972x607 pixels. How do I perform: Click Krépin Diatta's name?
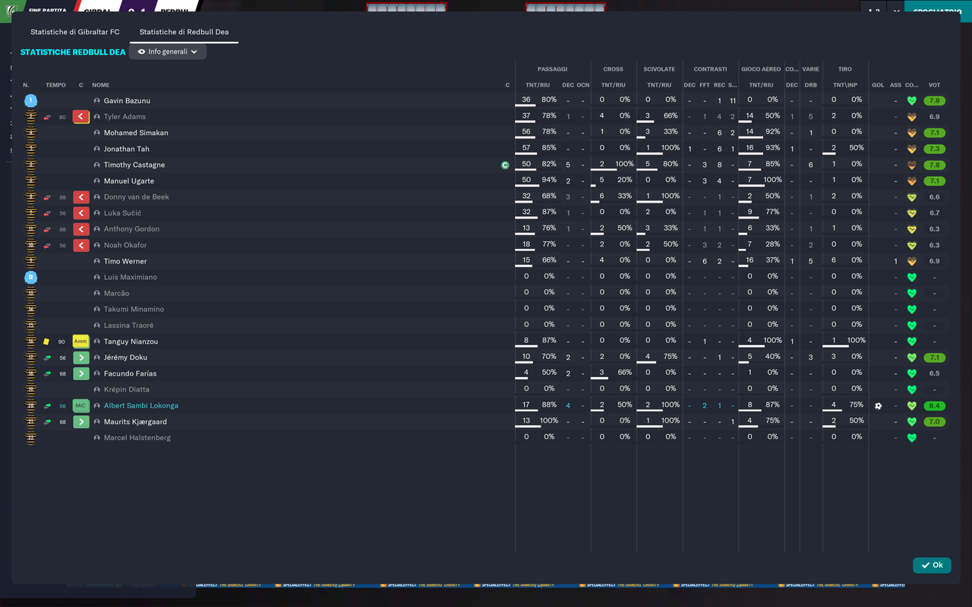(x=127, y=390)
